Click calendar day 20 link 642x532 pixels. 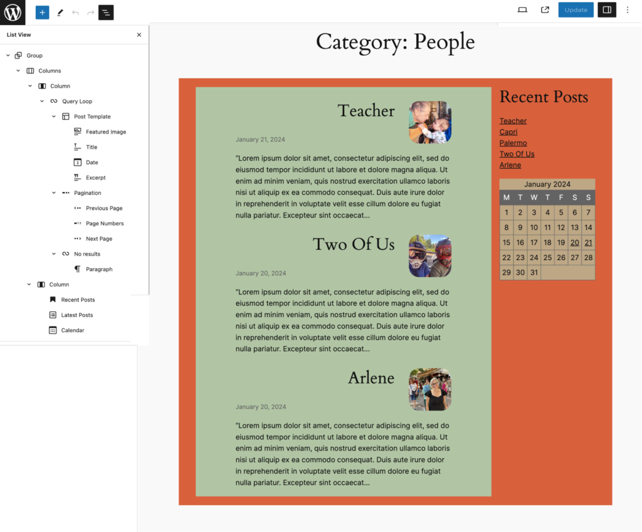tap(575, 243)
